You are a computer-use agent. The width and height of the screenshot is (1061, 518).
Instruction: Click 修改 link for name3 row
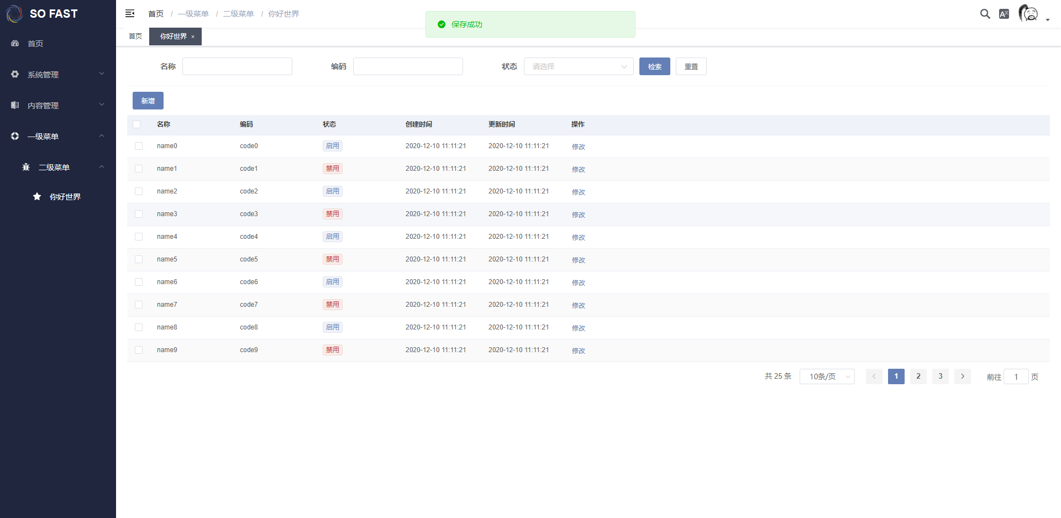pyautogui.click(x=578, y=214)
